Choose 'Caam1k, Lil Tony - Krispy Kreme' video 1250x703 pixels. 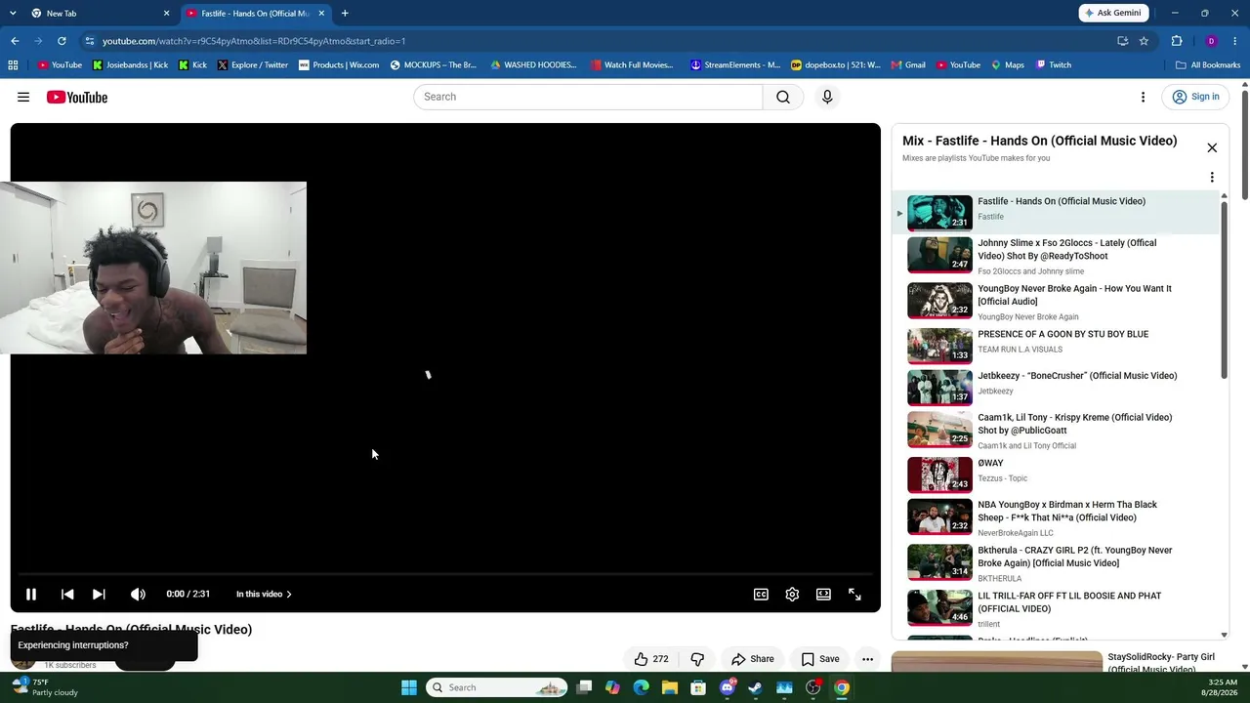1056,431
